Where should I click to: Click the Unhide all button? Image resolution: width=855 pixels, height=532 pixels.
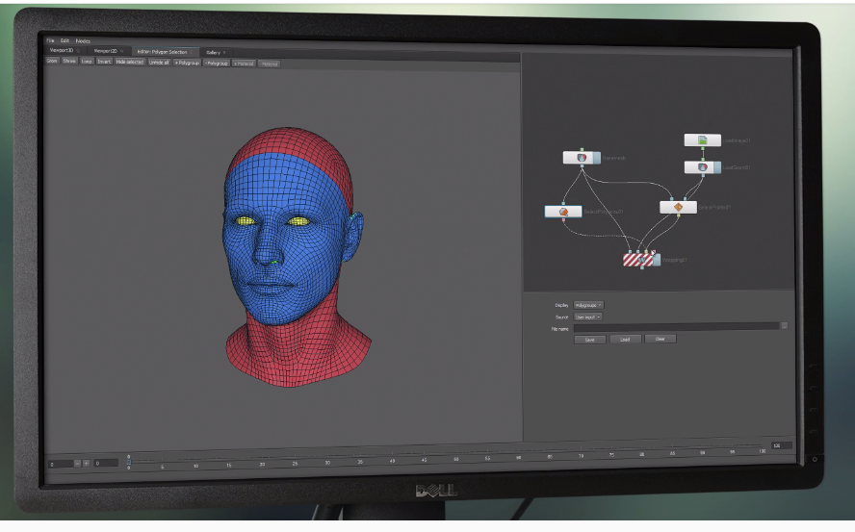click(x=159, y=63)
